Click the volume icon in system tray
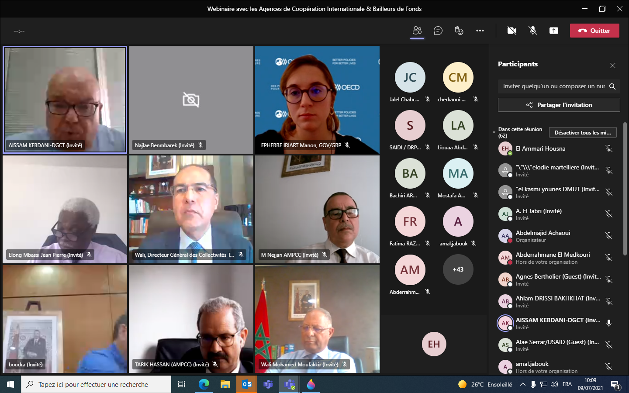Image resolution: width=629 pixels, height=393 pixels. [x=554, y=384]
